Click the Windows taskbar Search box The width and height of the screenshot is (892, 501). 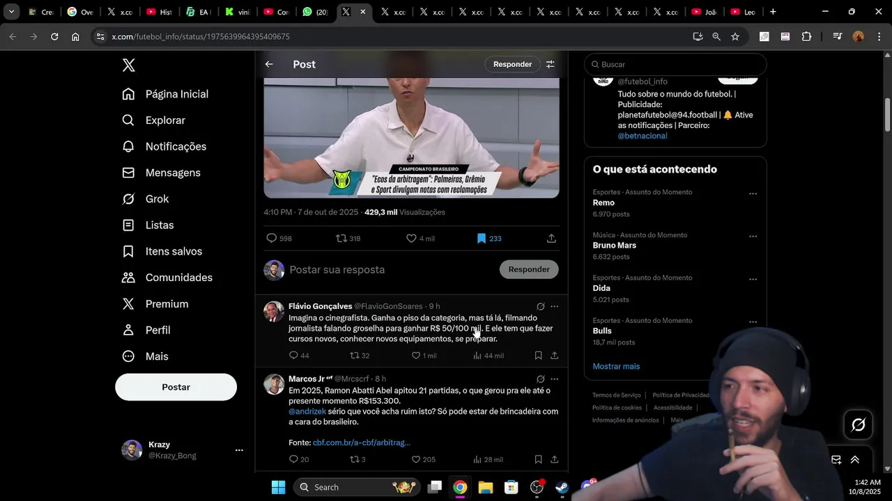(357, 487)
